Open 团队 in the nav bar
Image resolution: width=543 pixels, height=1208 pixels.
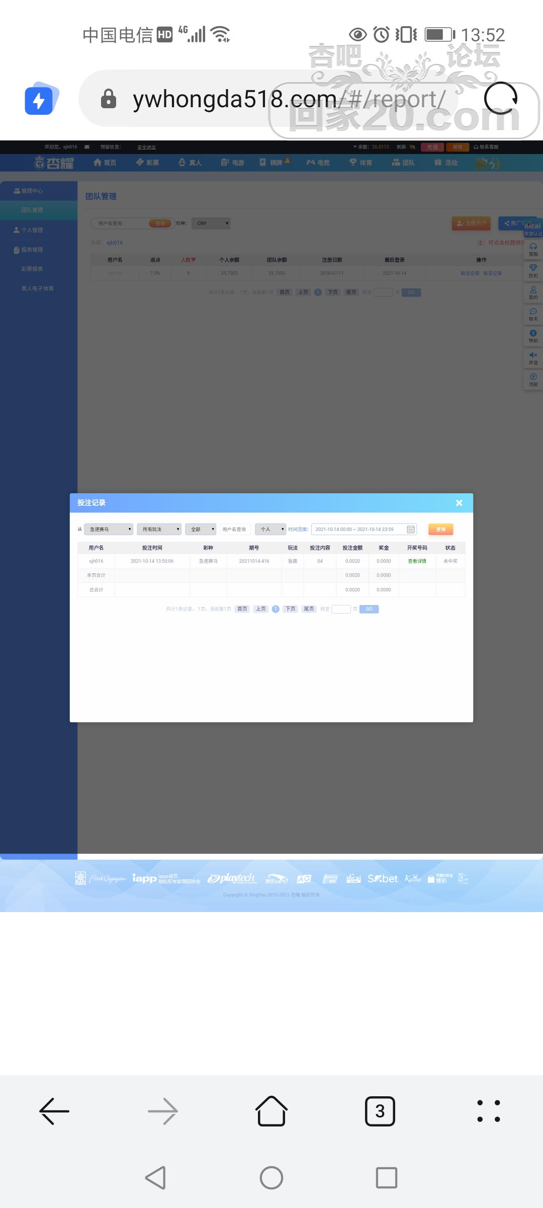coord(403,163)
